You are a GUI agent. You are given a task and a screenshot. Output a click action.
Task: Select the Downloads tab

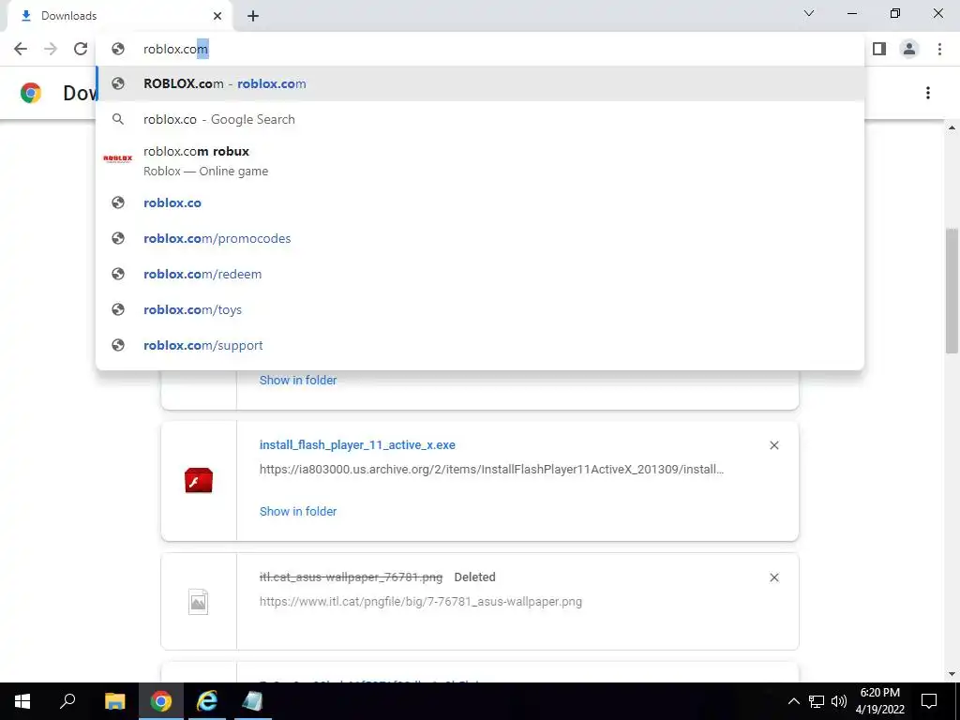(119, 17)
